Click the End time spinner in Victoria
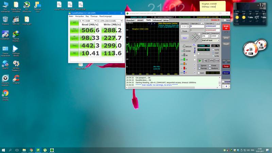 point(188,27)
